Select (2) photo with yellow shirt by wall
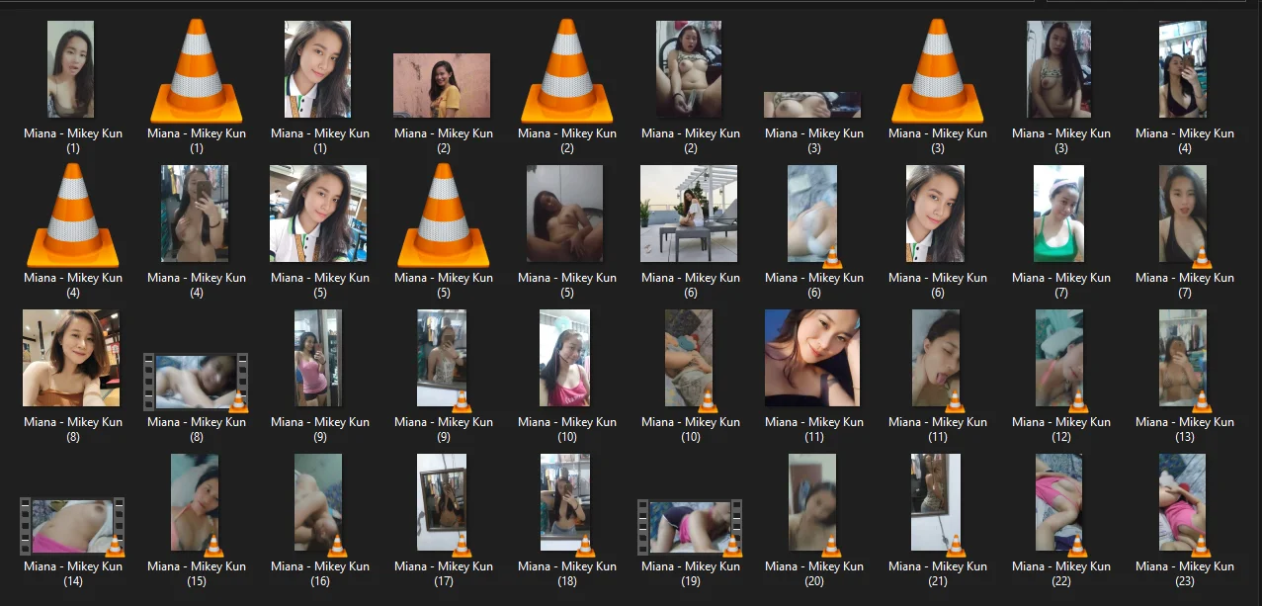This screenshot has width=1262, height=606. click(442, 86)
